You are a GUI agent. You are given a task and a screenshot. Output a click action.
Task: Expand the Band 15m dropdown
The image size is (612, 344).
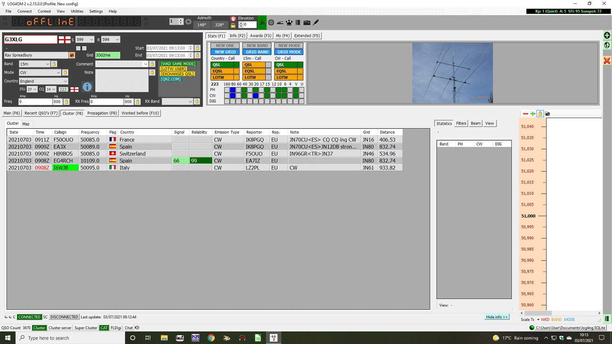[47, 64]
